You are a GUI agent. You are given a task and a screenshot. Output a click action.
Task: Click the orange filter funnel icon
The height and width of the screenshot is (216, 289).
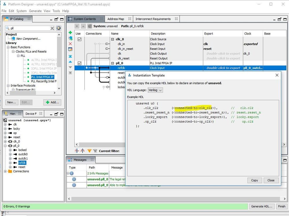coord(89,151)
